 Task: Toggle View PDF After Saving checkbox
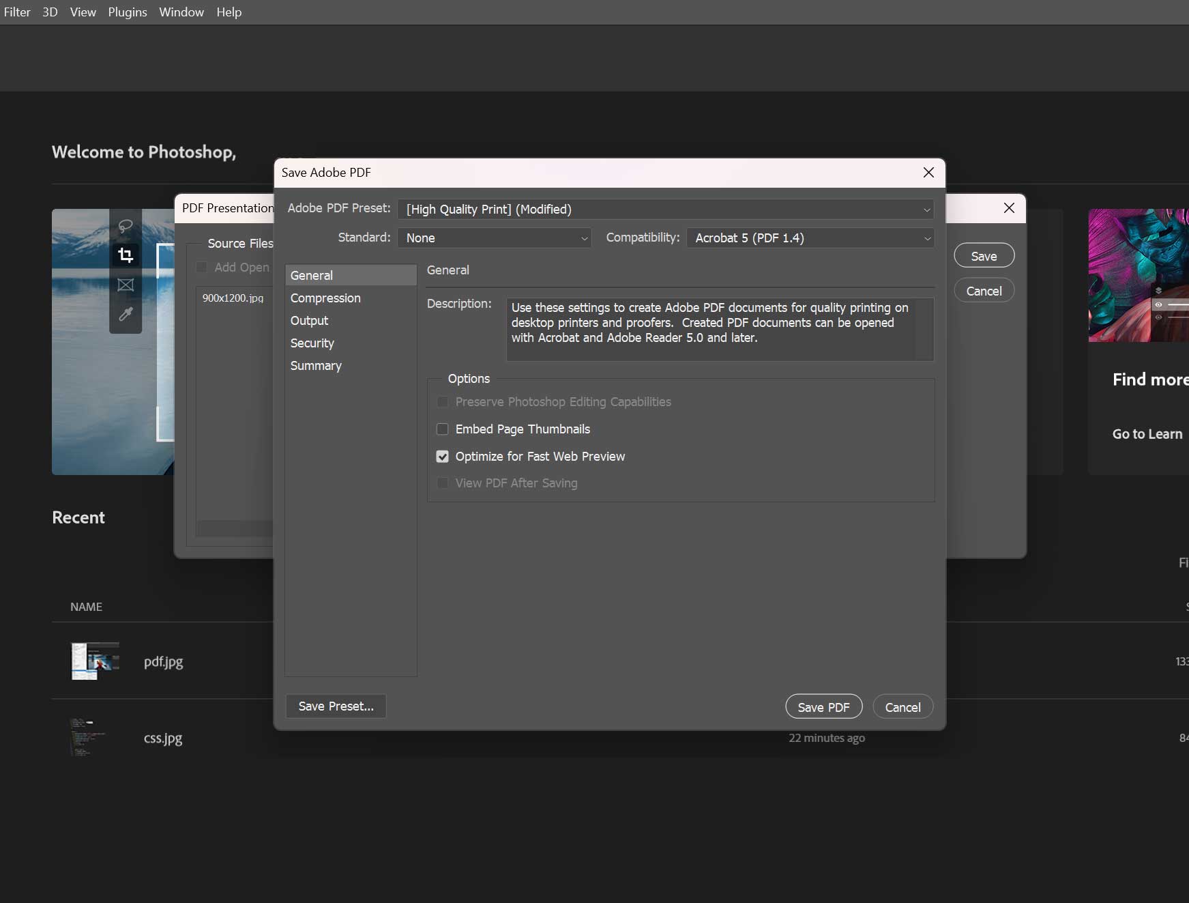tap(443, 483)
